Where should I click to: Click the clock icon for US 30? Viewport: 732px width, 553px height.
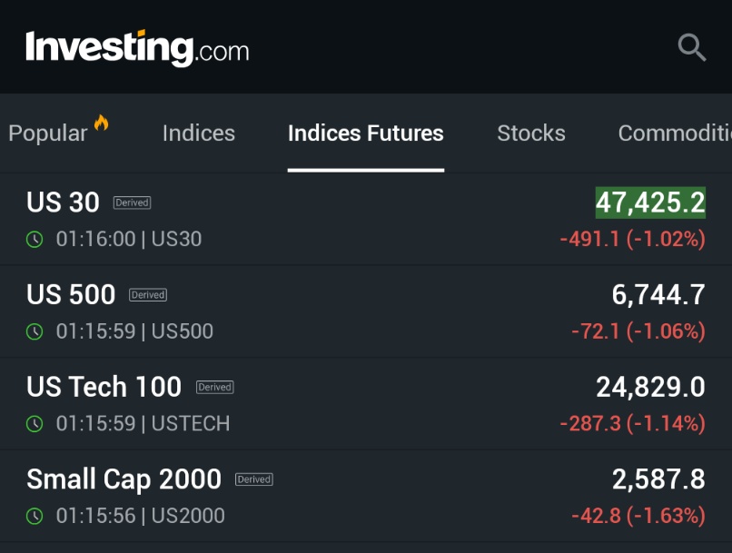coord(35,240)
